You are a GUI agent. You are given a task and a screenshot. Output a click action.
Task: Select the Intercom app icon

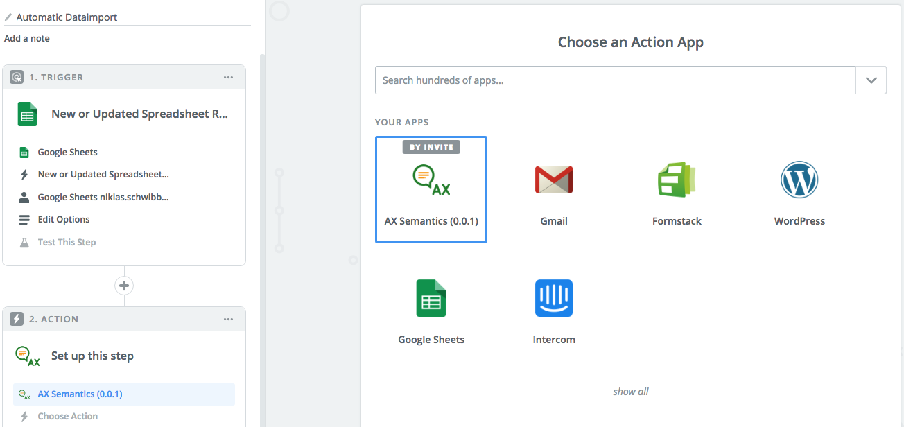pyautogui.click(x=554, y=298)
